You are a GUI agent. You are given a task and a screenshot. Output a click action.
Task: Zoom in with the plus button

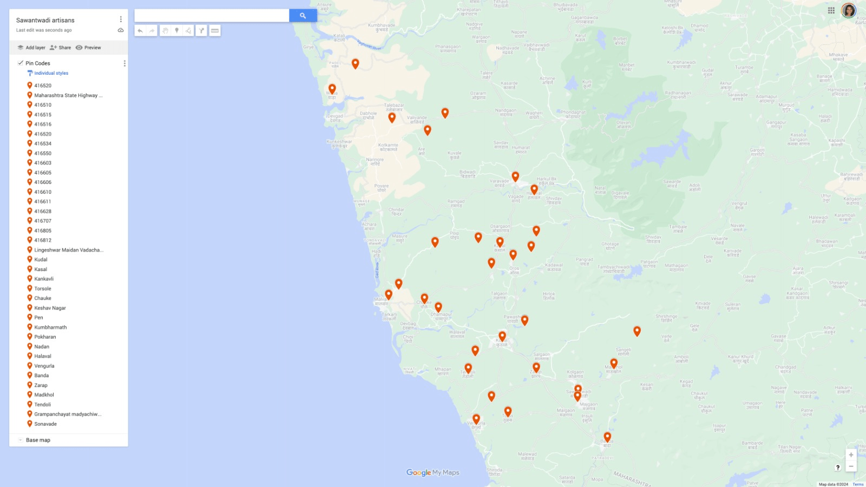coord(851,455)
